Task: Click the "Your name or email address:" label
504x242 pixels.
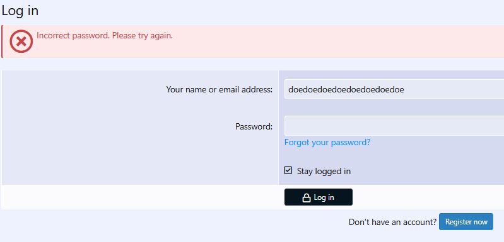Action: (220, 90)
